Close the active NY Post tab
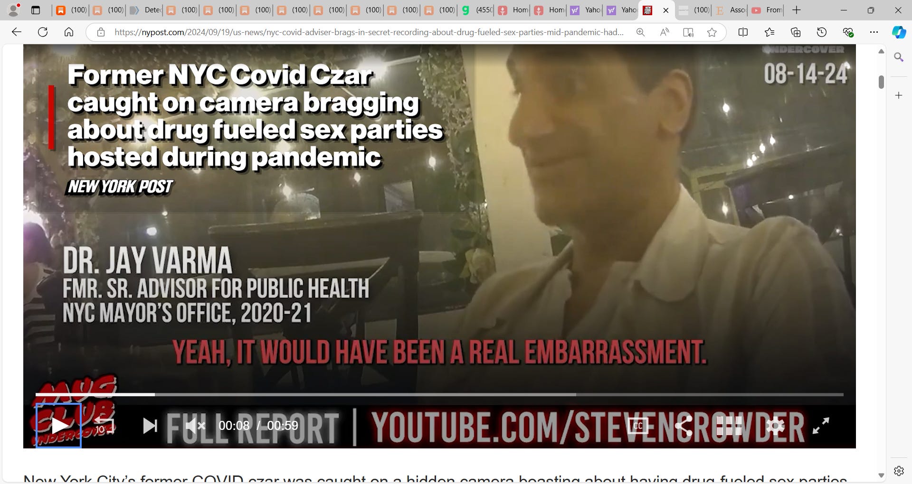 [666, 10]
